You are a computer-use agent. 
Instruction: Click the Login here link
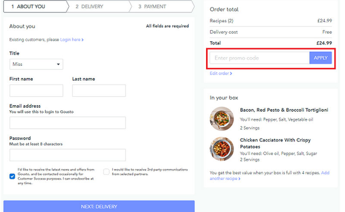click(72, 40)
